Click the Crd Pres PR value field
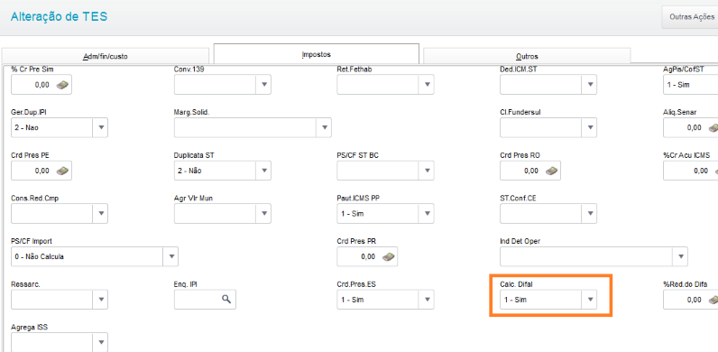This screenshot has height=352, width=718. click(367, 256)
